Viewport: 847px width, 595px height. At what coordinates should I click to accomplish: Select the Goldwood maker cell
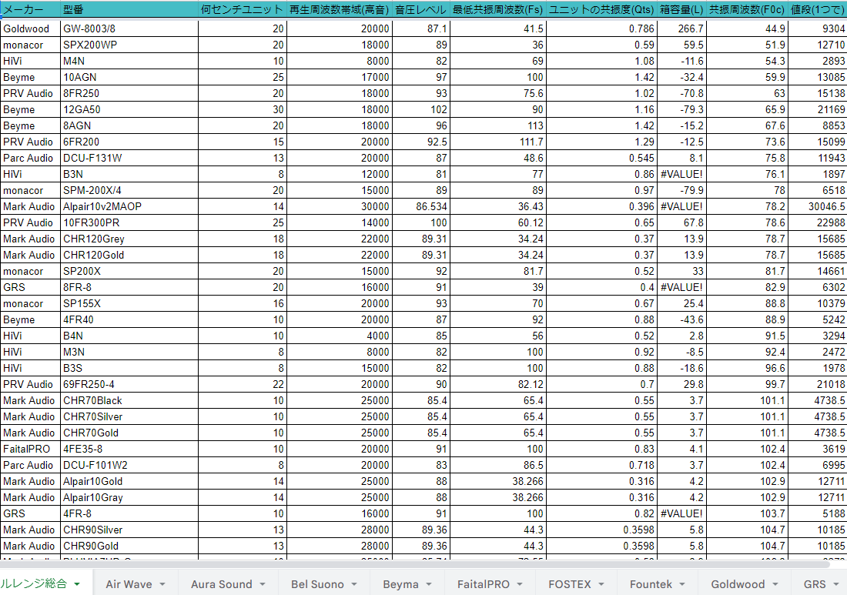click(x=30, y=28)
